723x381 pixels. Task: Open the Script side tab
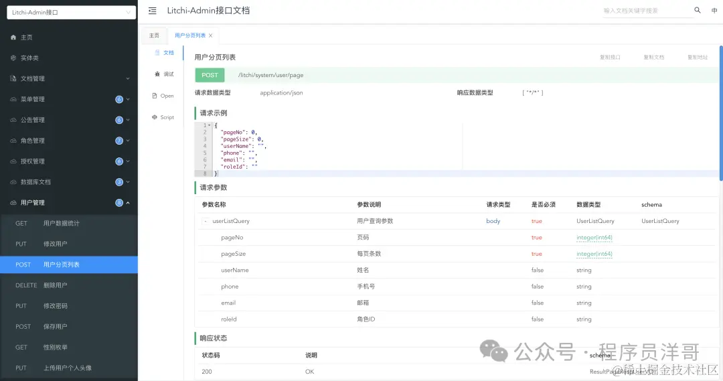(x=163, y=117)
